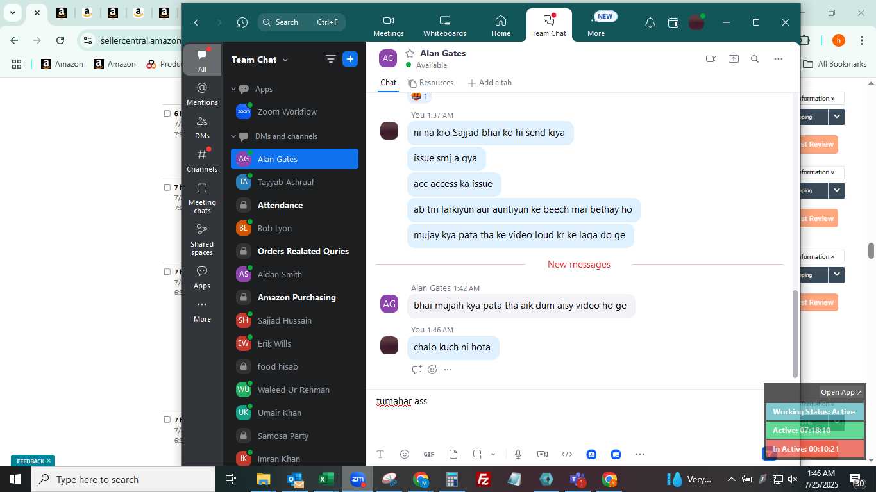Viewport: 876px width, 492px height.
Task: Open the GIF picker
Action: (429, 454)
